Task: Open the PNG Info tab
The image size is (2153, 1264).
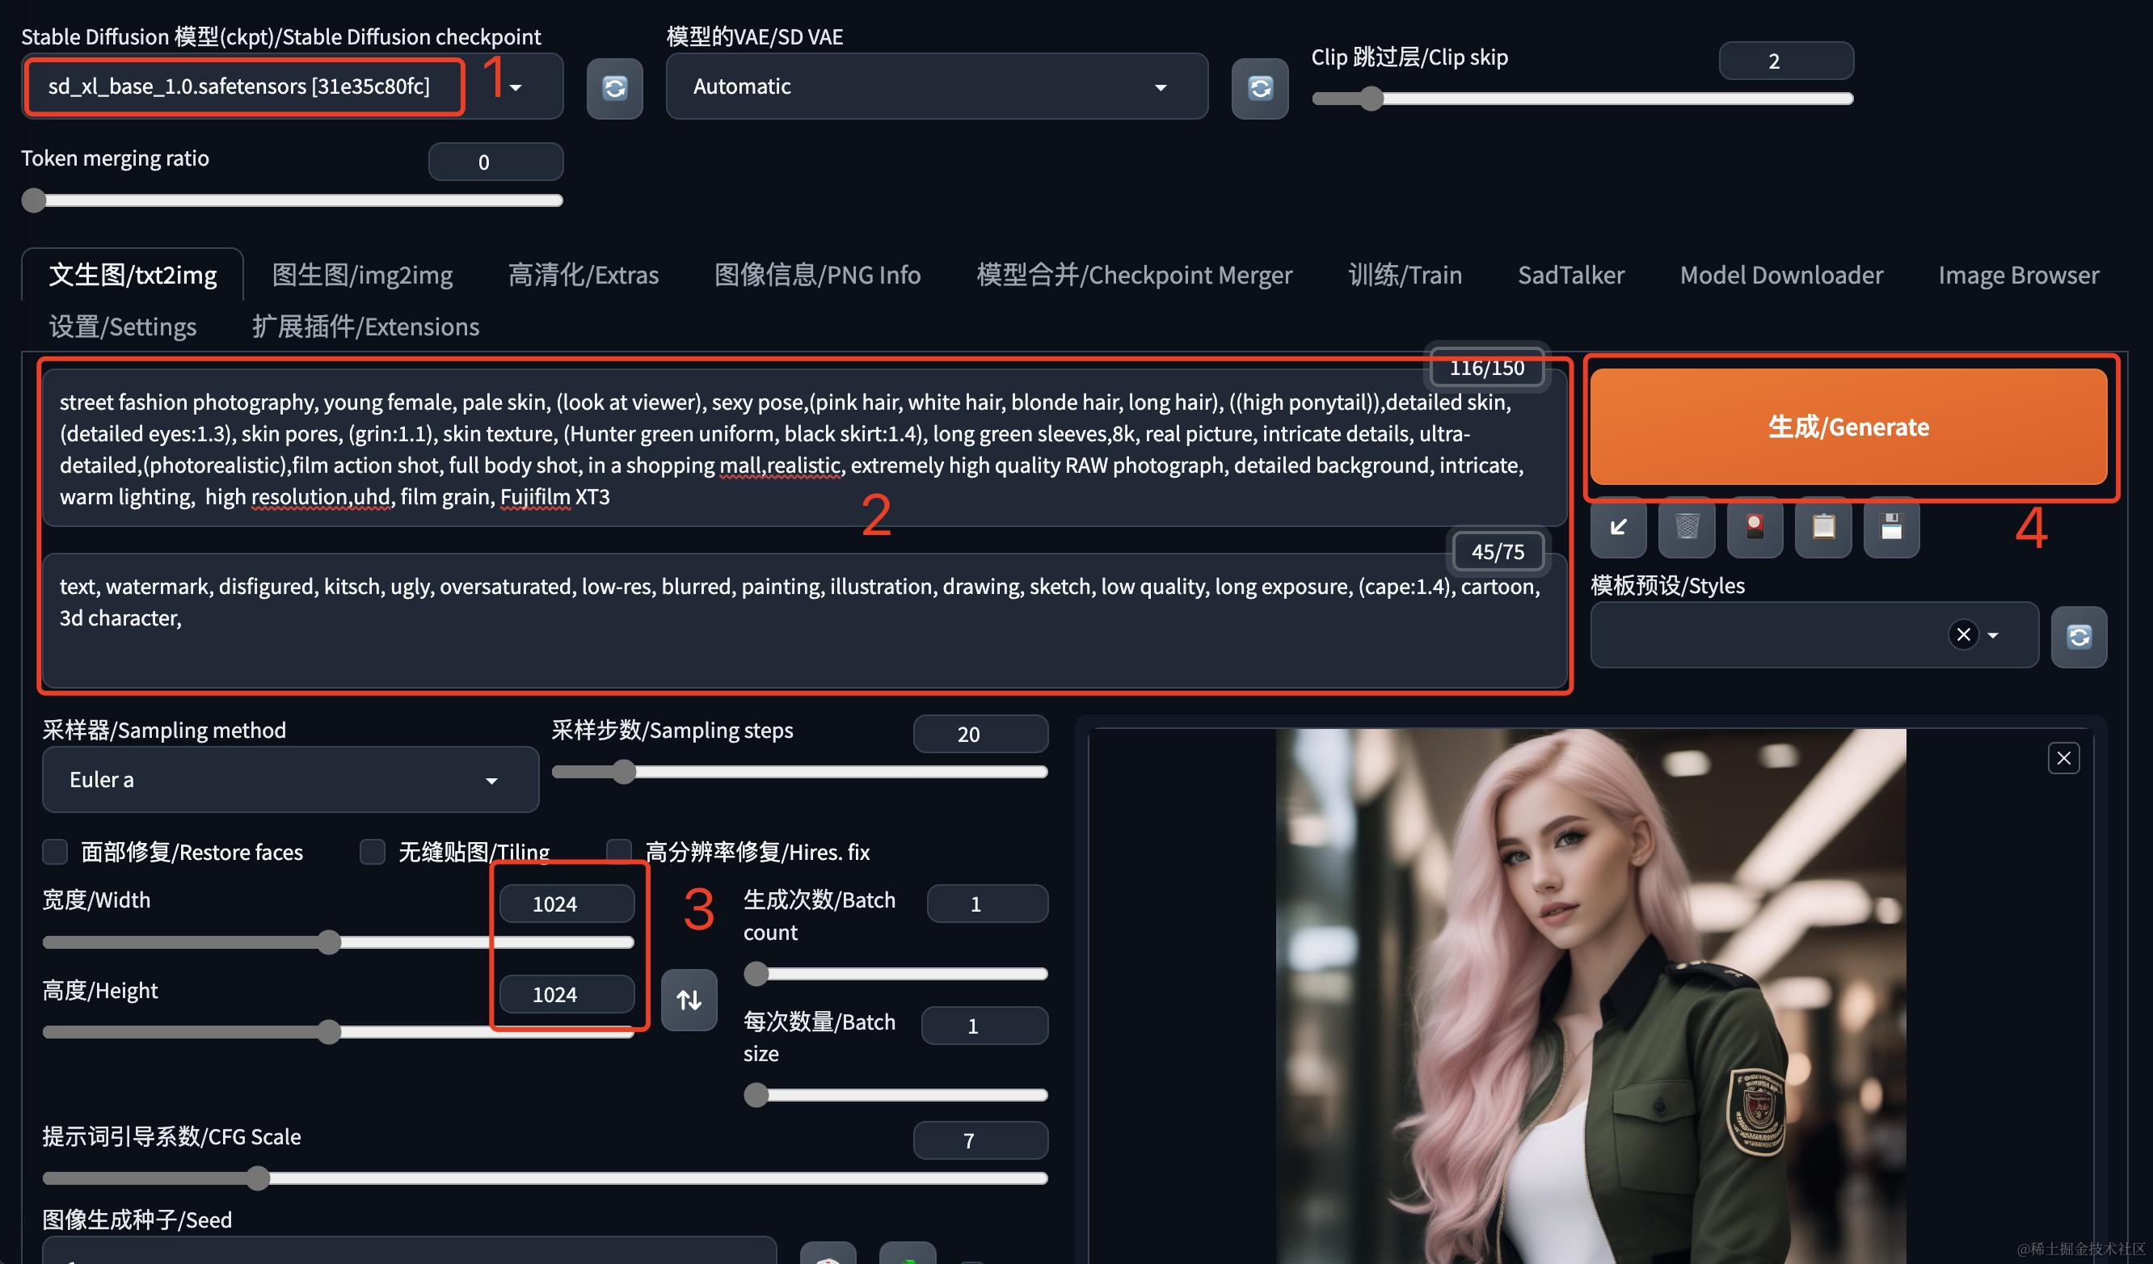Action: coord(816,276)
